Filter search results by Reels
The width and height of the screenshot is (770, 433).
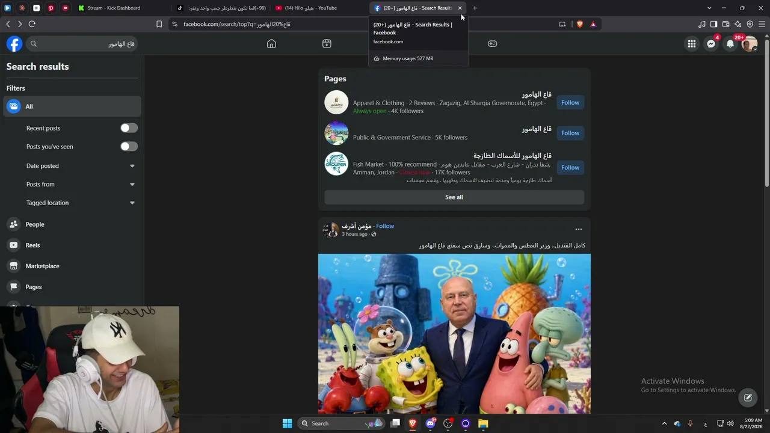[72, 245]
